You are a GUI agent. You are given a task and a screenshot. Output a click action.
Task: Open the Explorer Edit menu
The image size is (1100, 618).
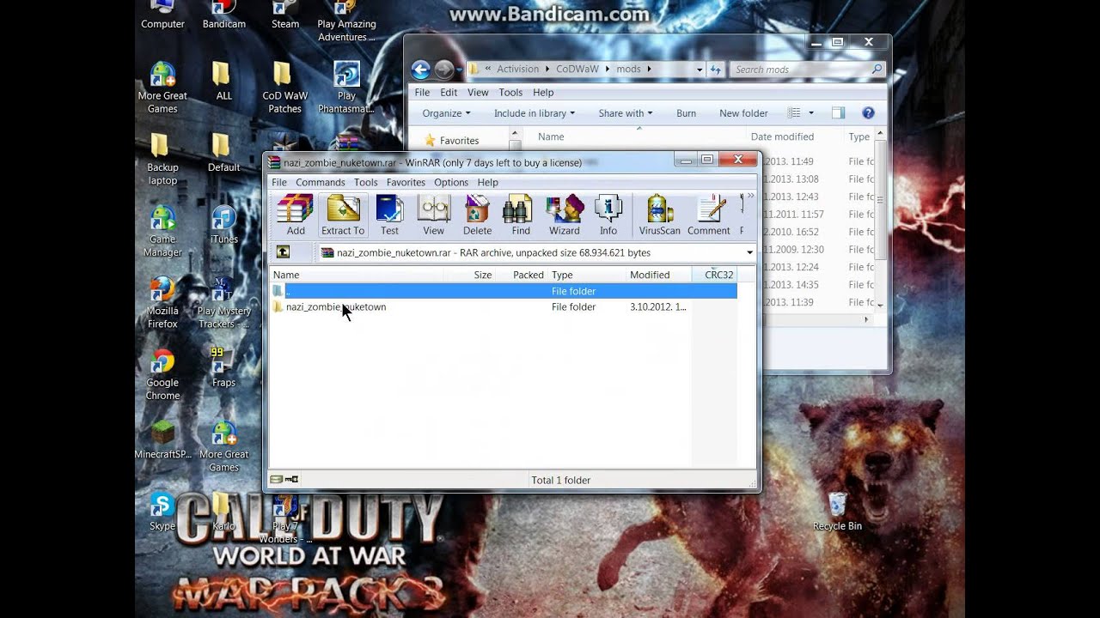coord(449,93)
